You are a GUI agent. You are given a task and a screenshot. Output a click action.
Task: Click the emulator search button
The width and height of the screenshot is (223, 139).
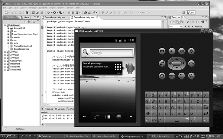pos(191,76)
